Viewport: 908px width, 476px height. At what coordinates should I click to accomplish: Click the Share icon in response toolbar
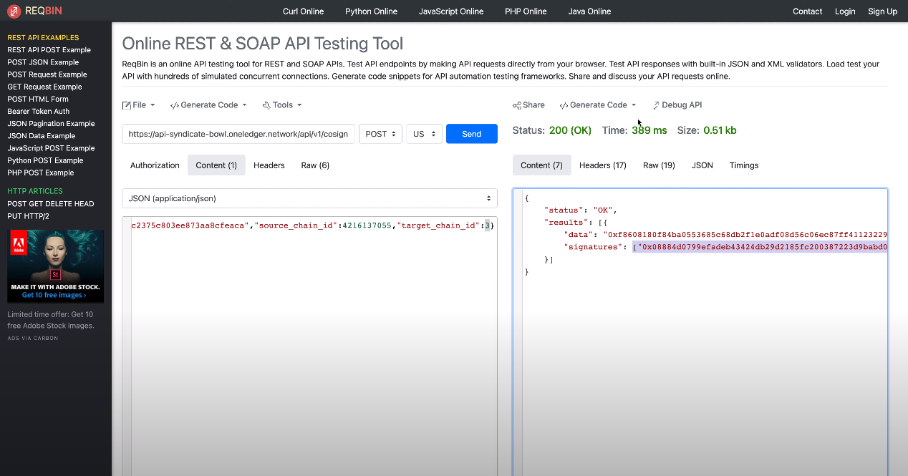coord(517,105)
